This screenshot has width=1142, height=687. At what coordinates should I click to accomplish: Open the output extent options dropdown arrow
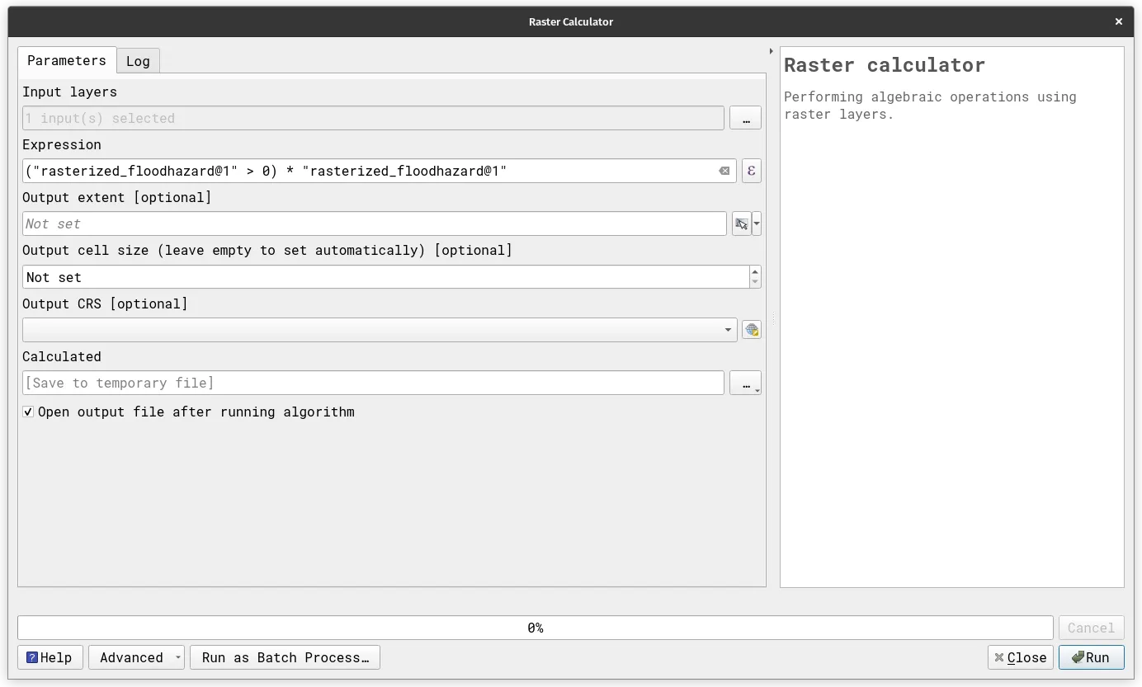pyautogui.click(x=756, y=224)
